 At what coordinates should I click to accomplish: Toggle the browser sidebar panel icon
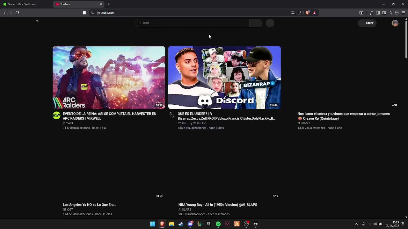pyautogui.click(x=378, y=13)
